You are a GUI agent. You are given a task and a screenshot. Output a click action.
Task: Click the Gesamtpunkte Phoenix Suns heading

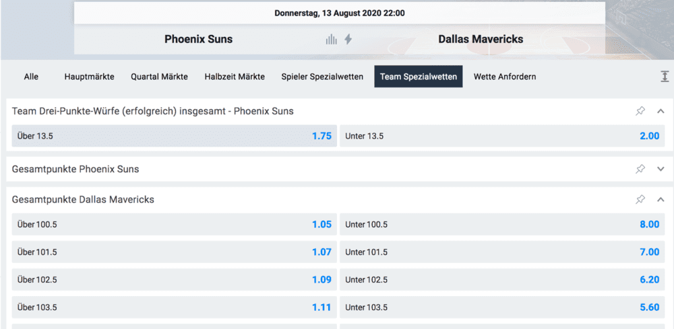pyautogui.click(x=75, y=170)
